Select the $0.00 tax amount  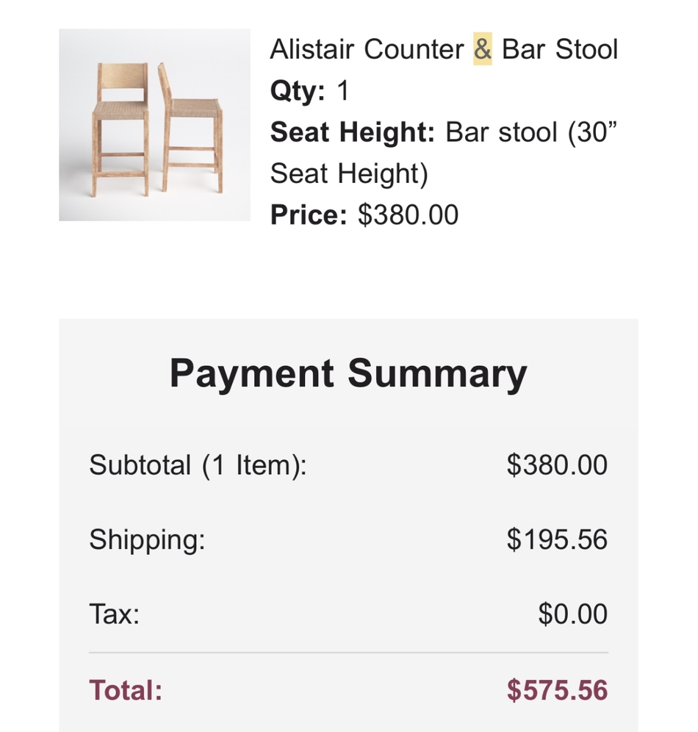[573, 614]
